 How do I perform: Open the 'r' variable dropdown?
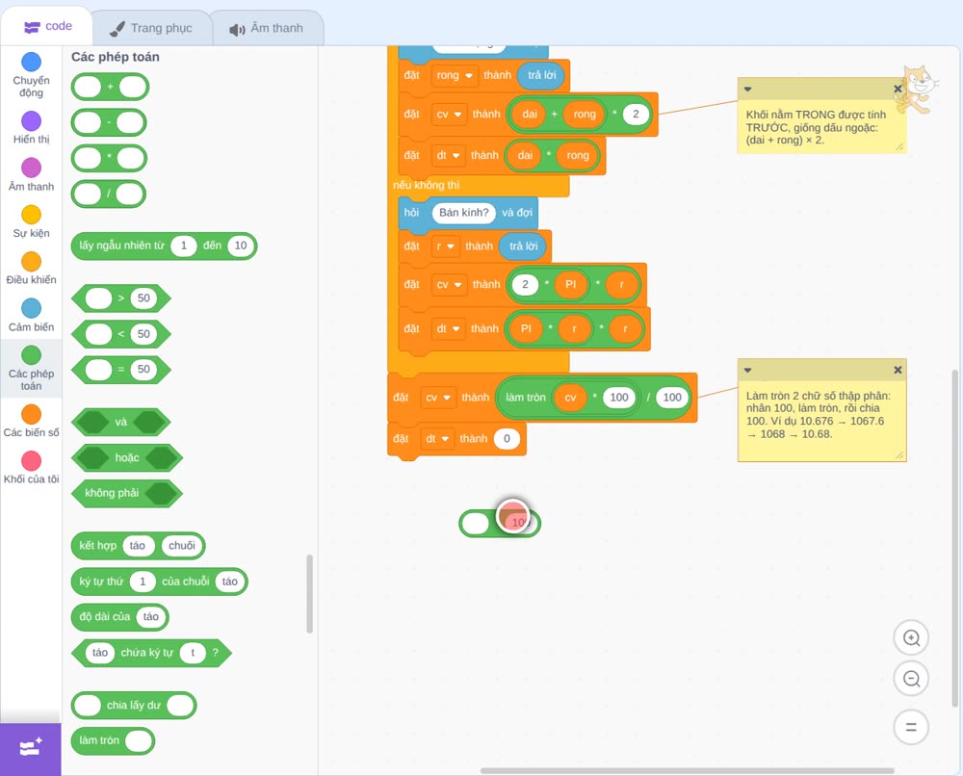(445, 246)
